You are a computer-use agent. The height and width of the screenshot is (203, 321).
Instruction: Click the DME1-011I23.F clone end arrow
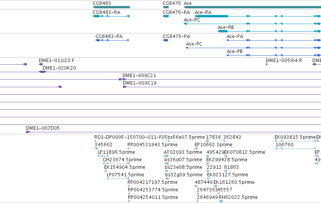point(41,64)
